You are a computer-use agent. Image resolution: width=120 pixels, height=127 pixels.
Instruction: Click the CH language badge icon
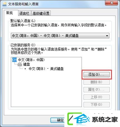(14, 60)
